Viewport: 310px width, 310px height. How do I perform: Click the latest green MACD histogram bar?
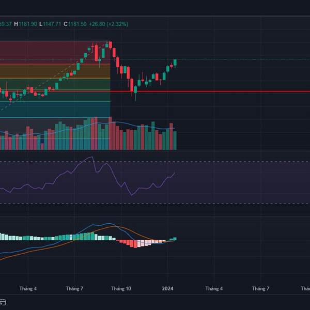[175, 239]
